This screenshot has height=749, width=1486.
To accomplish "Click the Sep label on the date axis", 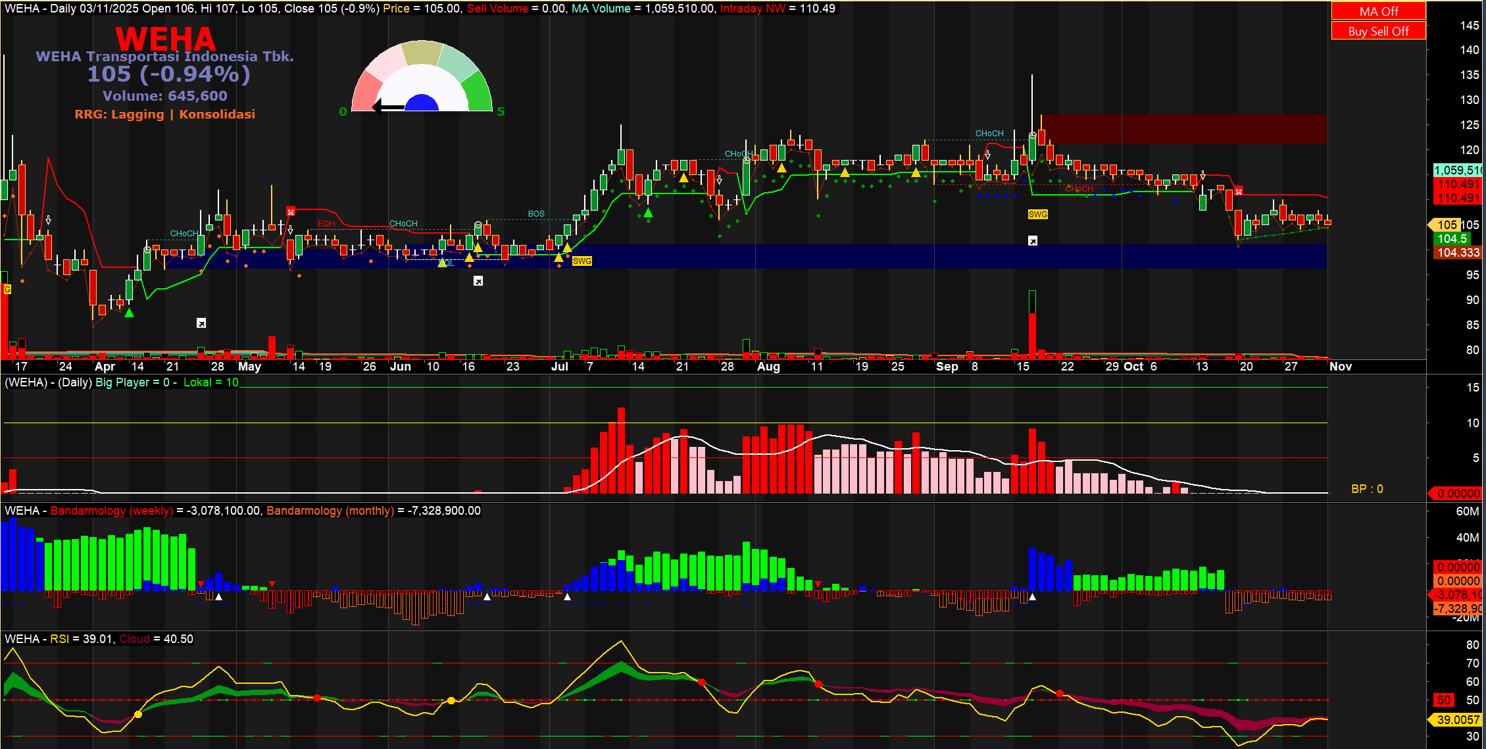I will 947,367.
